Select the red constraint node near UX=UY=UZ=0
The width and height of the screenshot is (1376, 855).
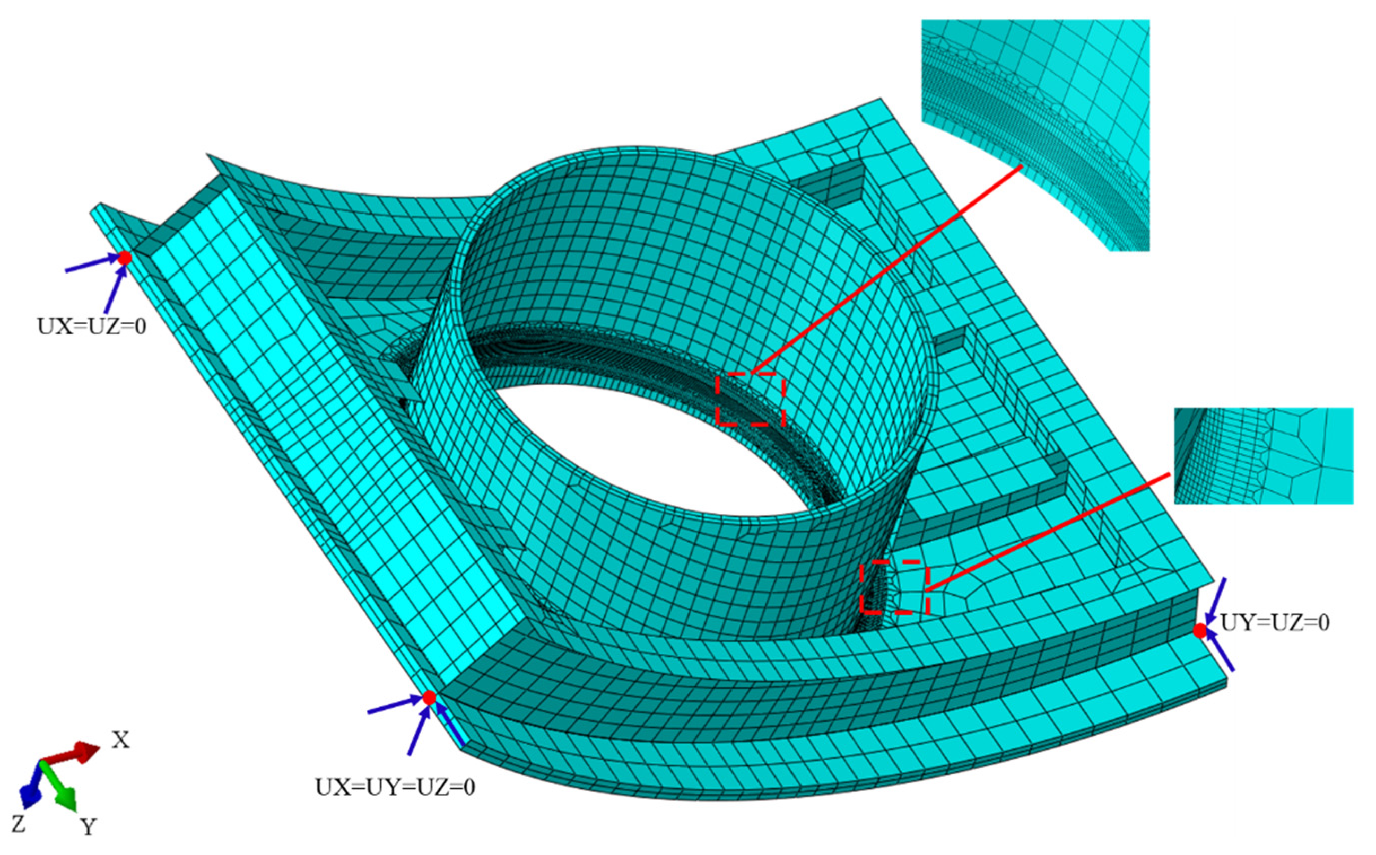(x=430, y=698)
